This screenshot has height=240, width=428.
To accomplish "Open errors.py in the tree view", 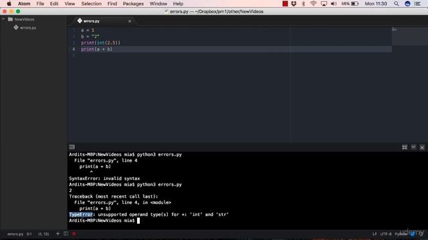I will [x=28, y=28].
